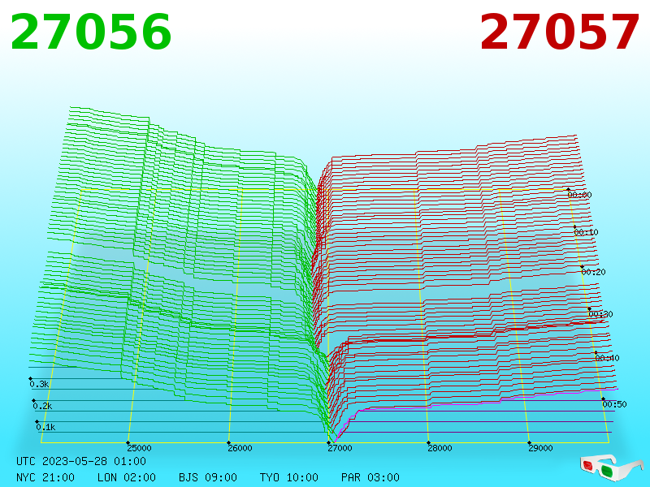This screenshot has width=650, height=487.
Task: Click the 29000 price axis label
Action: (x=540, y=448)
